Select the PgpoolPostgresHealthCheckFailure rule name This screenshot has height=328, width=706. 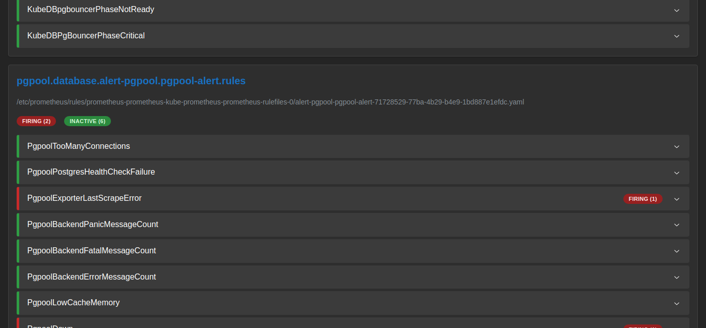point(91,172)
